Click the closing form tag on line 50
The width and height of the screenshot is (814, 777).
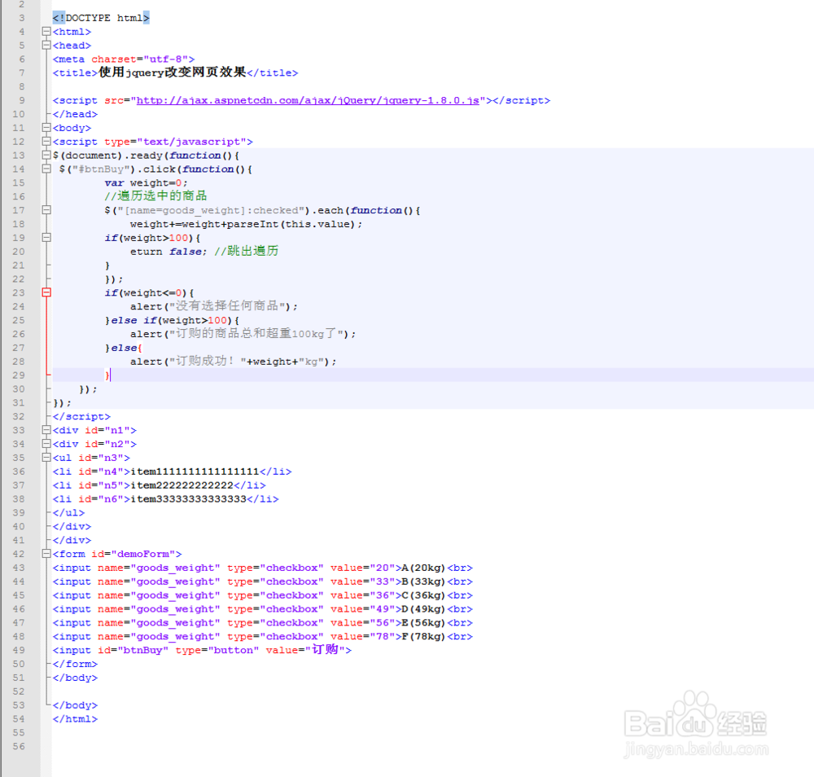(75, 664)
